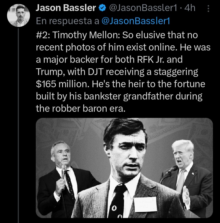The image size is (220, 223).
Task: Click the blue verified checkmark badge
Action: [102, 8]
